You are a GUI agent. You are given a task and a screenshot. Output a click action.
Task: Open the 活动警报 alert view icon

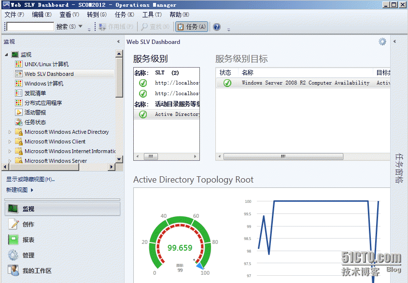[18, 112]
